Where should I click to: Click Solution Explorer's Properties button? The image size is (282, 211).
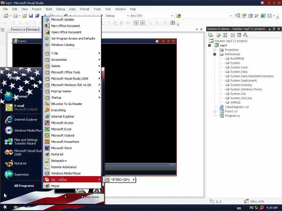[210, 35]
